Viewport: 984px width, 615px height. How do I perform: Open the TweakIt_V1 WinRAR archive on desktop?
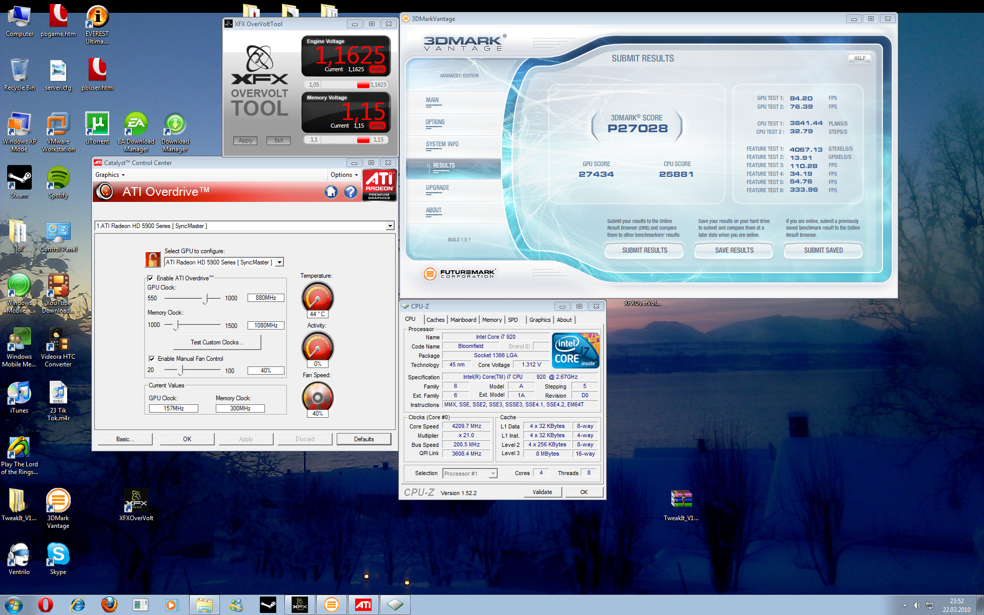pos(681,505)
